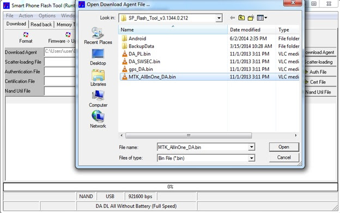Select the Android folder name
The width and height of the screenshot is (340, 213).
(137, 39)
